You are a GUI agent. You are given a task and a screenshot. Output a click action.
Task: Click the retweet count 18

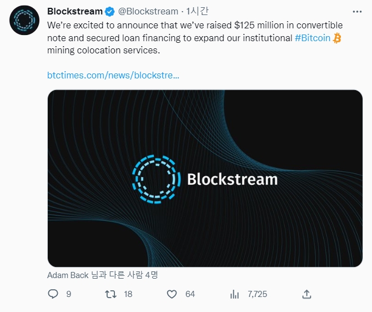click(x=128, y=294)
